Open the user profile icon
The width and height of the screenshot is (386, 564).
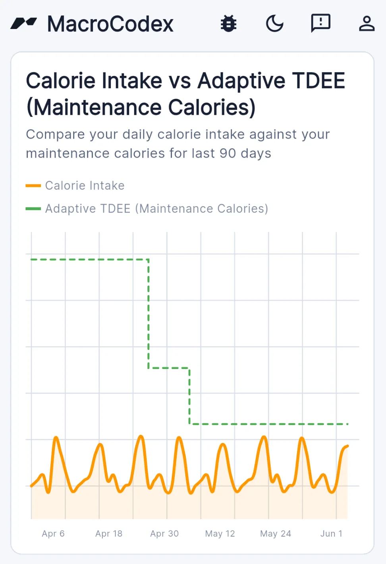point(367,23)
